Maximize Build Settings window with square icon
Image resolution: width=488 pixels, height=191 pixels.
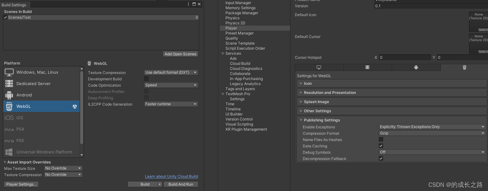tap(194, 4)
